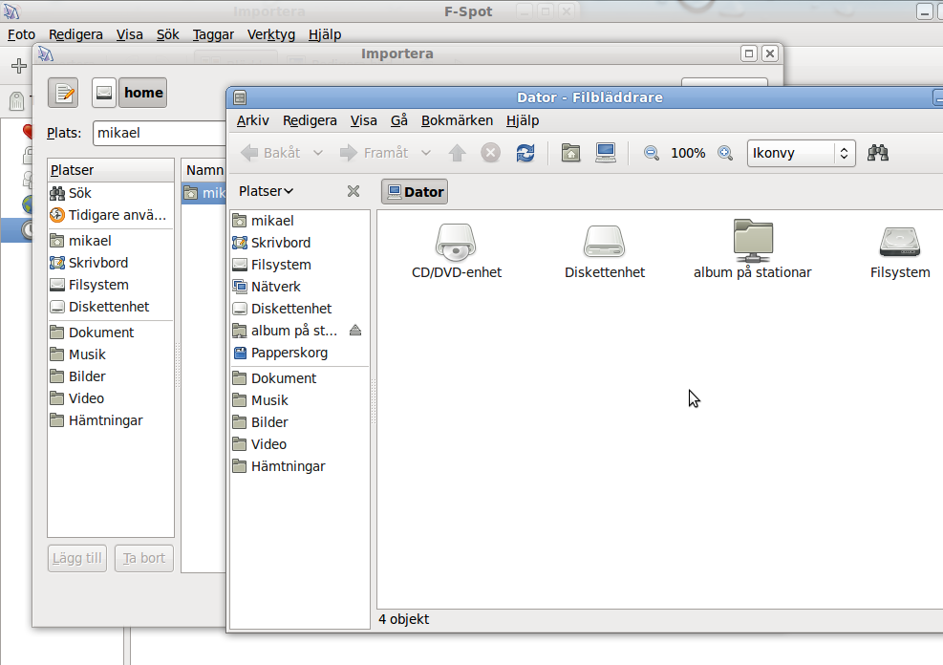Open the album på stationar network folder icon
Image resolution: width=943 pixels, height=665 pixels.
(752, 241)
